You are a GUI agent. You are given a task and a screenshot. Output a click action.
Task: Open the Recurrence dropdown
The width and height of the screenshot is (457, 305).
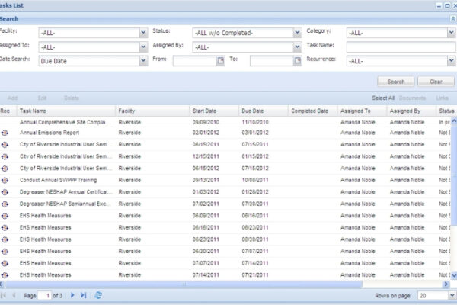451,61
